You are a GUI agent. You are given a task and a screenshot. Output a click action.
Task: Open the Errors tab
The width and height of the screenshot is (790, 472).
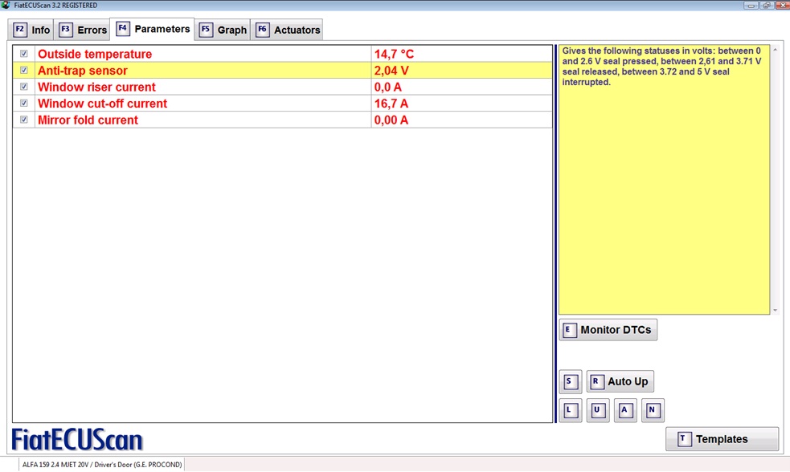point(83,30)
